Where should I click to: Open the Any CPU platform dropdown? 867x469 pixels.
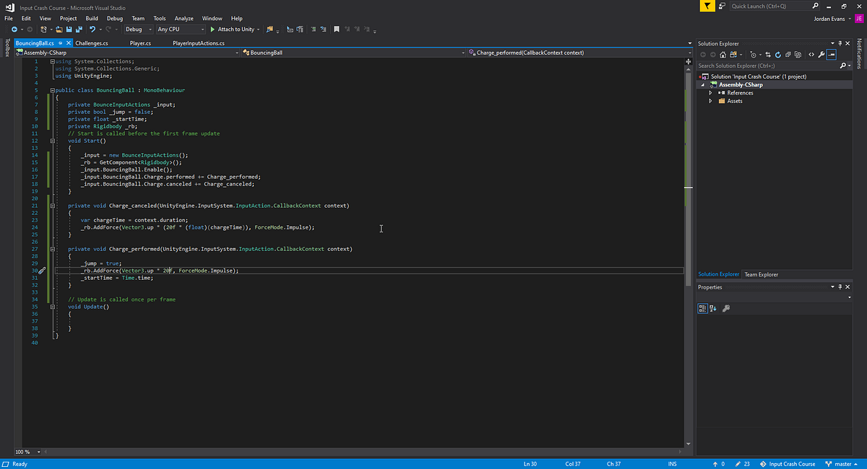(x=181, y=30)
